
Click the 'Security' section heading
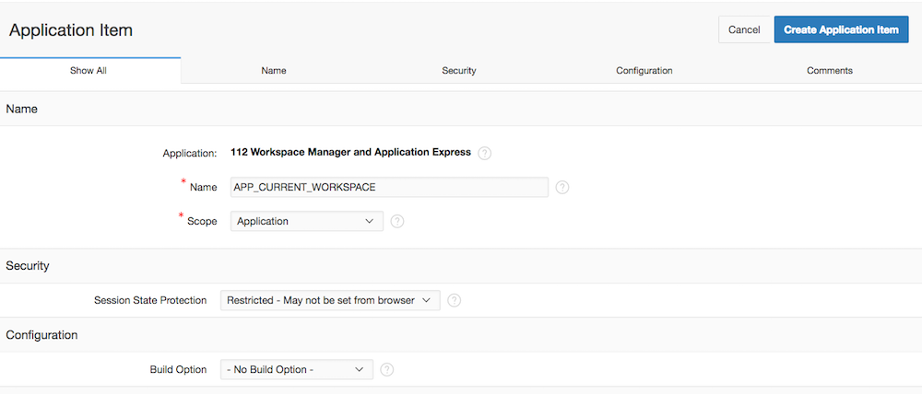click(x=28, y=265)
